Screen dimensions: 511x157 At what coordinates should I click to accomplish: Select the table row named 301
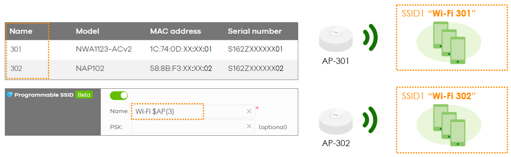(152, 50)
